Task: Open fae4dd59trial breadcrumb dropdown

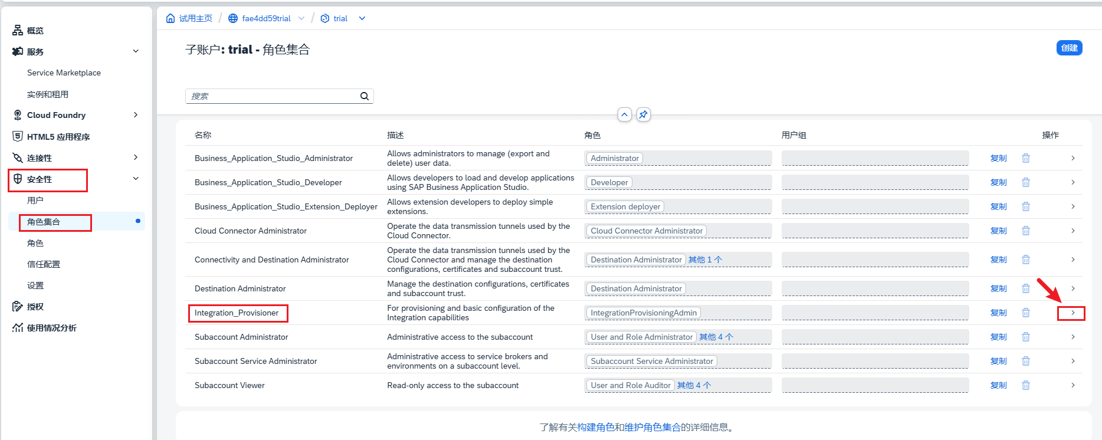Action: [x=301, y=18]
